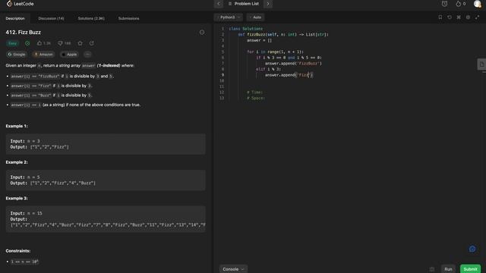Bookmark code with the bookmark icon
This screenshot has width=486, height=273.
click(440, 17)
